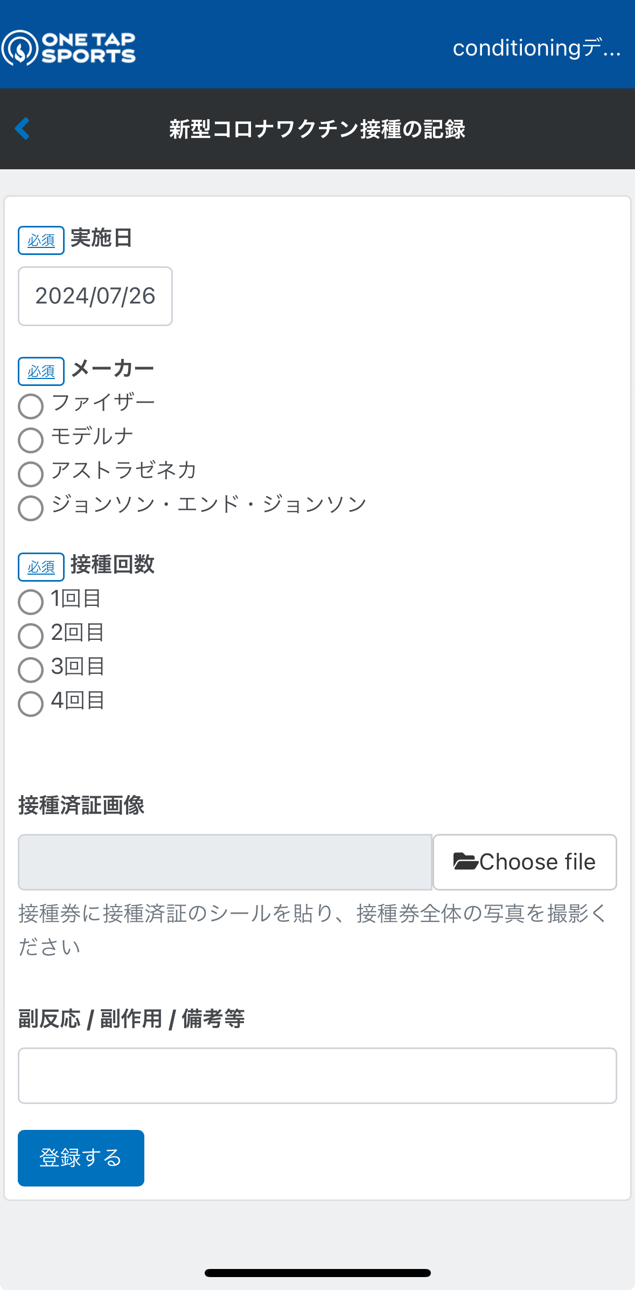The width and height of the screenshot is (635, 1290).
Task: Click the 必須 badge beside 接種回数
Action: coord(41,567)
